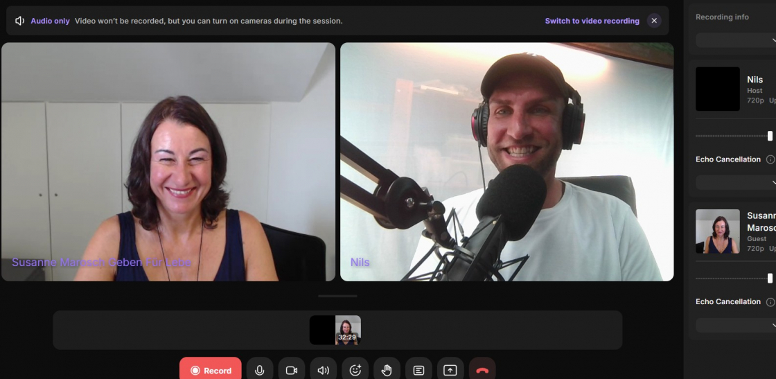
Task: Select Susanne's thumbnail in the sidebar
Action: 718,231
